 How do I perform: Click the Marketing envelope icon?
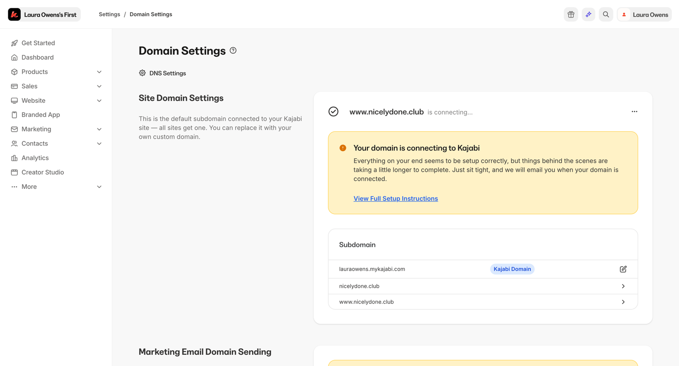[14, 129]
